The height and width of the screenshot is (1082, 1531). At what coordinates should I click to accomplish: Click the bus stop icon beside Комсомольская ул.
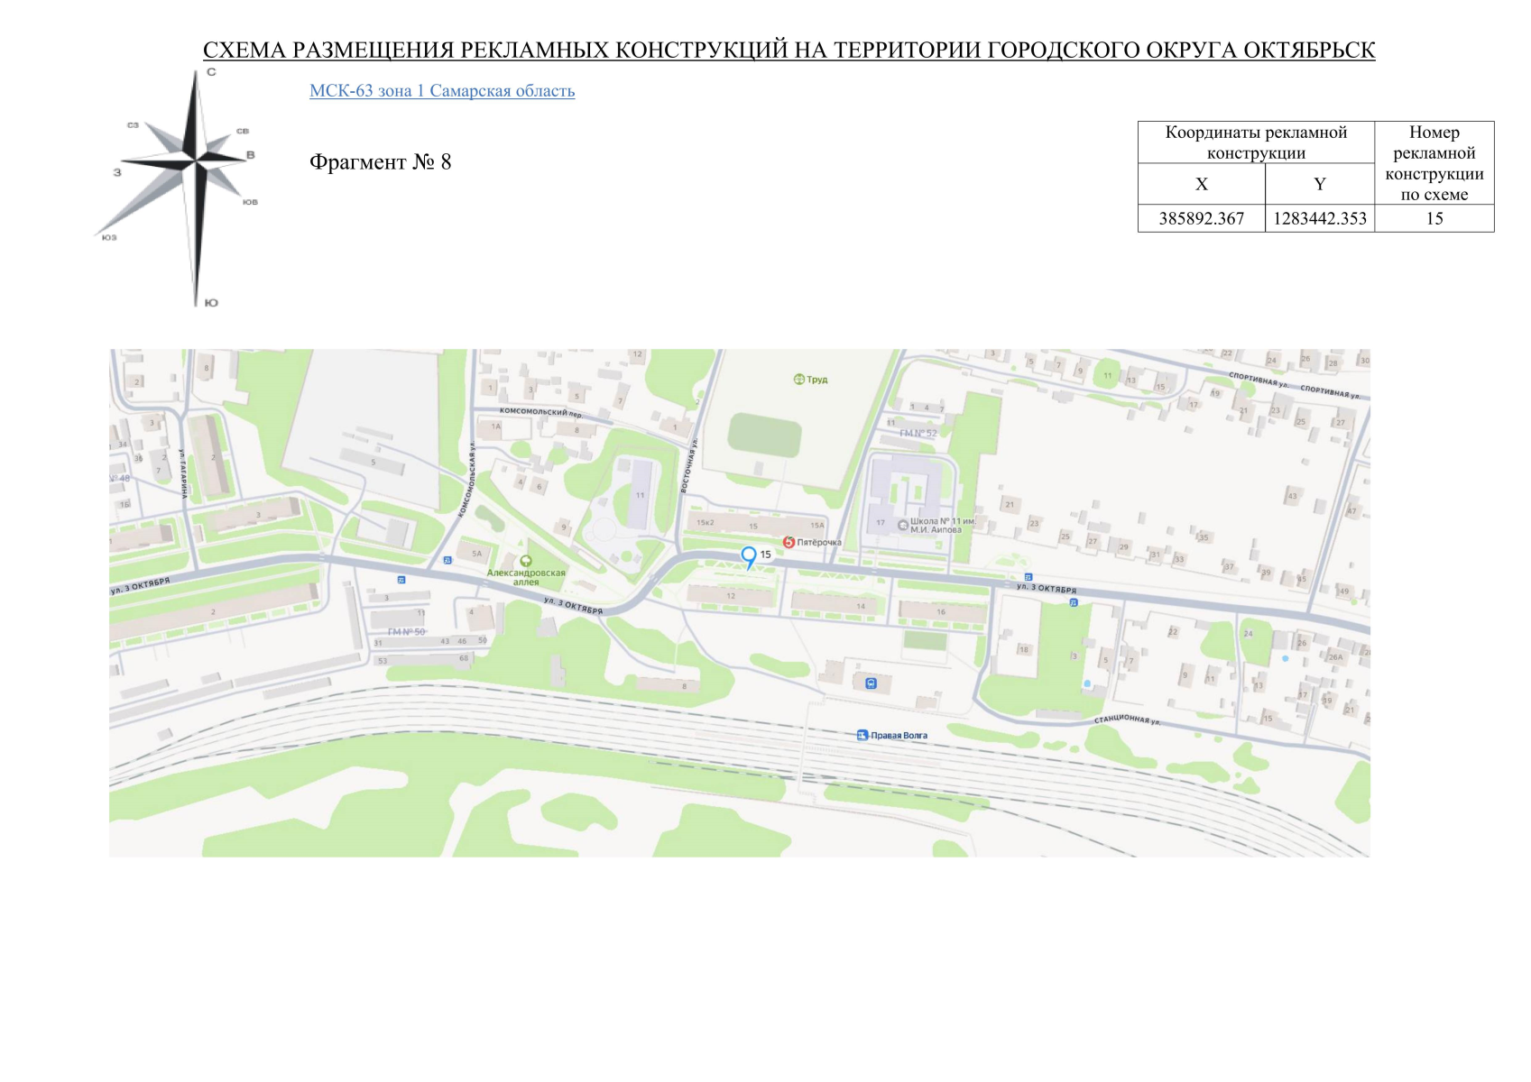pos(447,560)
